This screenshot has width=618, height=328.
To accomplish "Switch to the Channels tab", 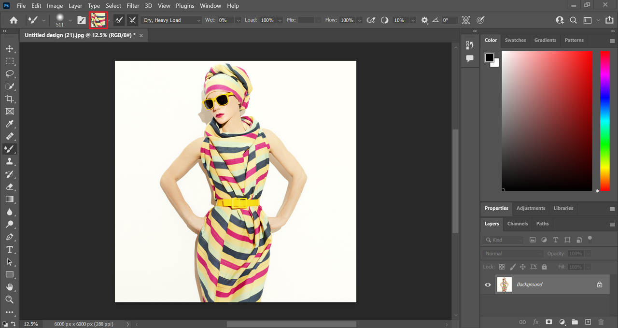I will click(x=517, y=224).
